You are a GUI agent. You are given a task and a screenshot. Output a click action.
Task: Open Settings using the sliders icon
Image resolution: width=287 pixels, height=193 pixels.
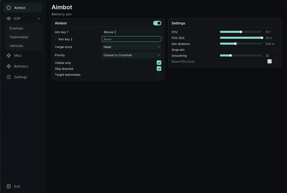(x=9, y=77)
